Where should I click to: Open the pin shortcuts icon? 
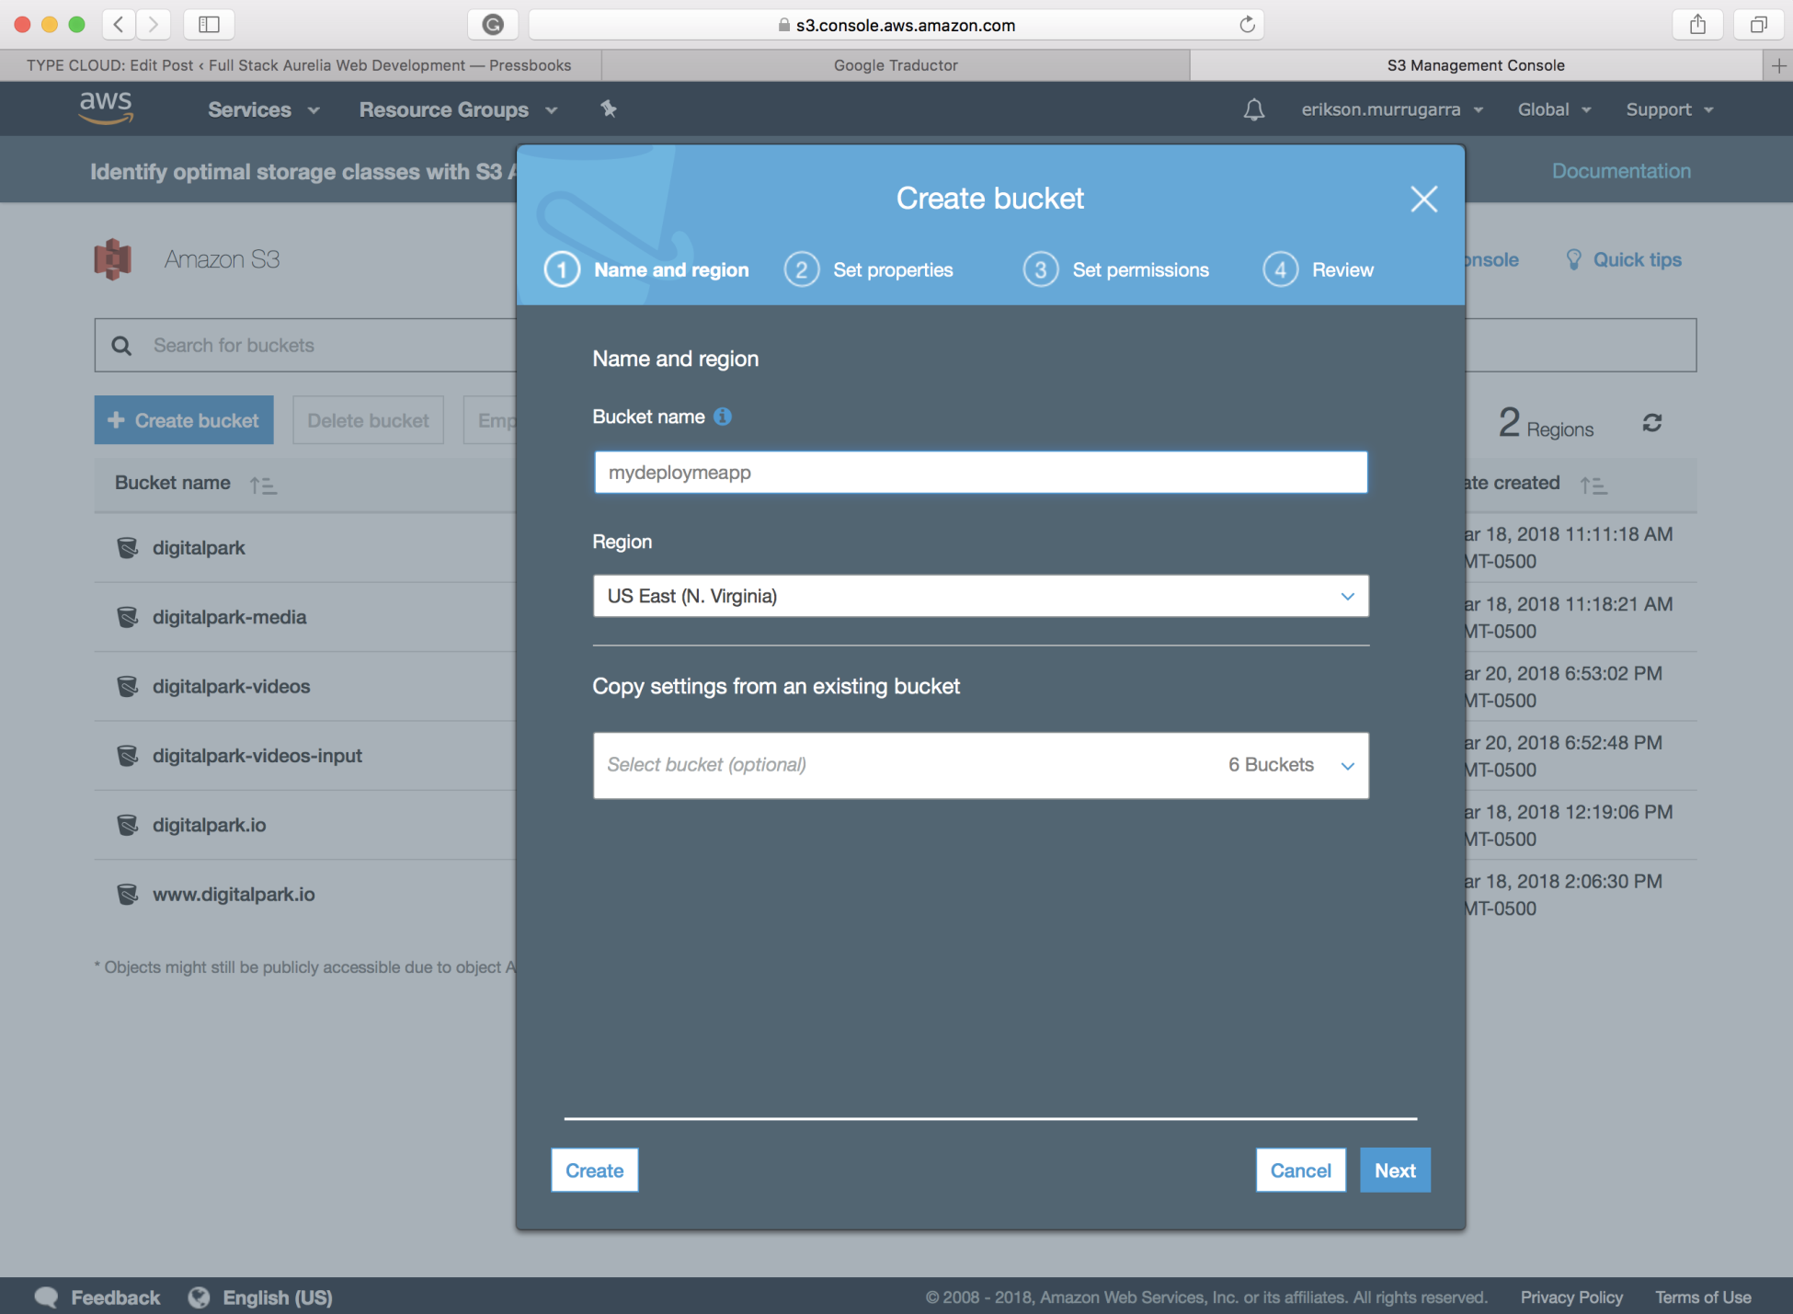point(608,109)
